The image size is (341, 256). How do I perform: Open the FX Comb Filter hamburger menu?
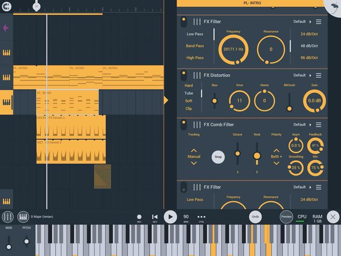pyautogui.click(x=319, y=124)
